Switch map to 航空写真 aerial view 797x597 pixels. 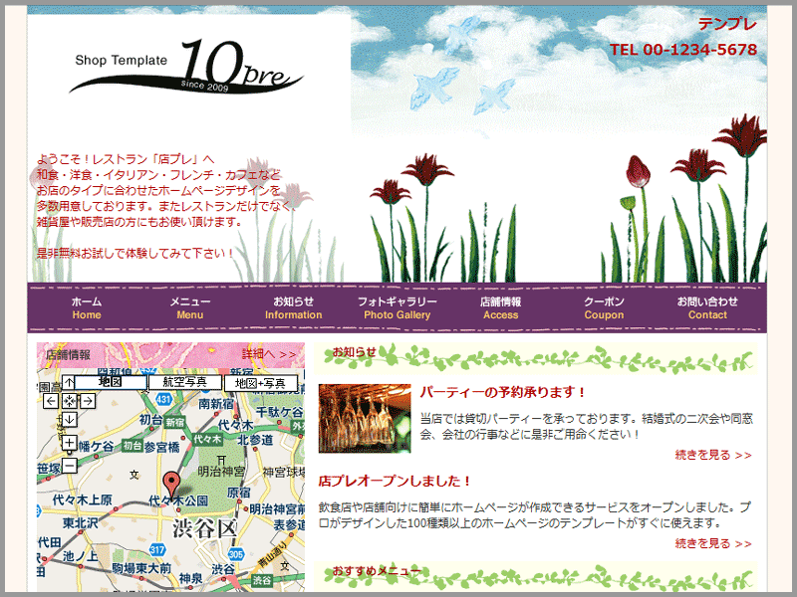coord(184,382)
